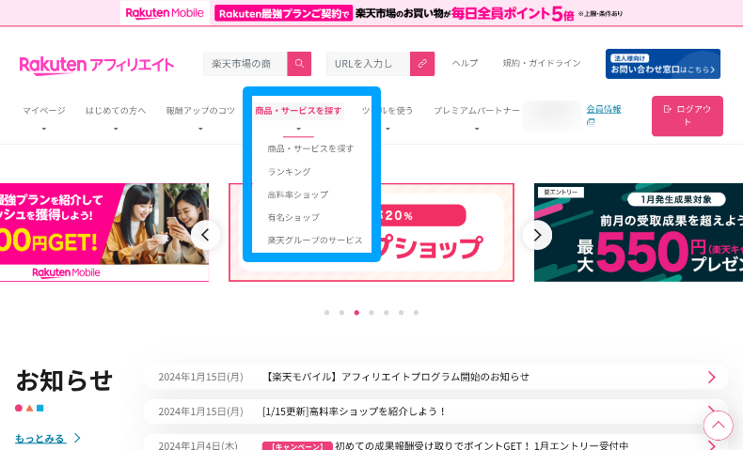Image resolution: width=743 pixels, height=450 pixels.
Task: Click the 商品・サービスを探す nav heading
Action: (x=298, y=111)
